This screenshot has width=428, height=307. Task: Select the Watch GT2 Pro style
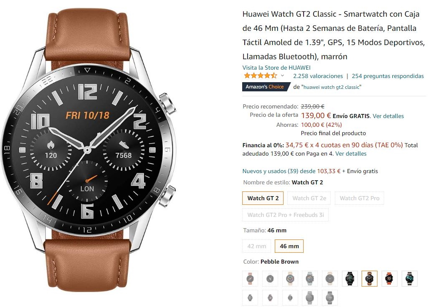coord(360,198)
